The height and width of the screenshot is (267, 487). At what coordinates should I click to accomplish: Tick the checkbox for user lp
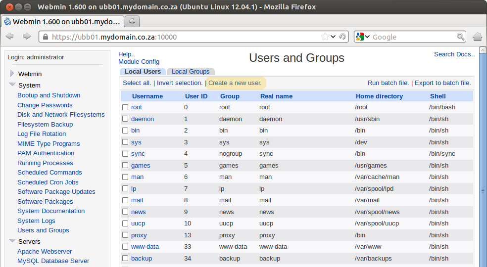[x=125, y=188]
